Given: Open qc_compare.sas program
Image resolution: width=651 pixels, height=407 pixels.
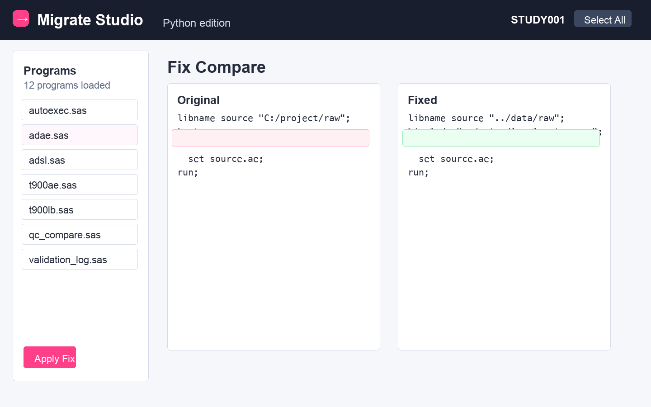Looking at the screenshot, I should pyautogui.click(x=80, y=234).
